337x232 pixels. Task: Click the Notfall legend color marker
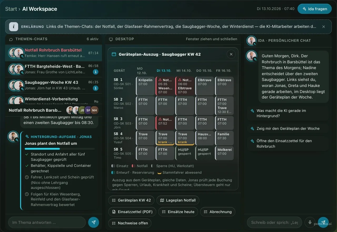133,166
